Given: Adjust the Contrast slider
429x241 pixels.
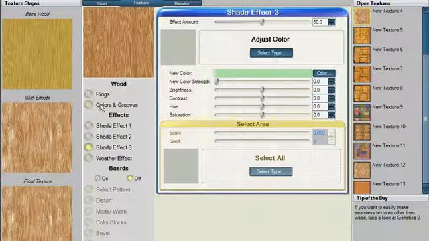Looking at the screenshot, I should click(262, 98).
